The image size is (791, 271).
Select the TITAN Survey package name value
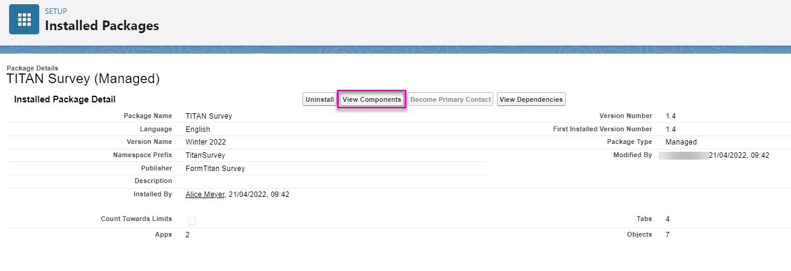click(209, 116)
